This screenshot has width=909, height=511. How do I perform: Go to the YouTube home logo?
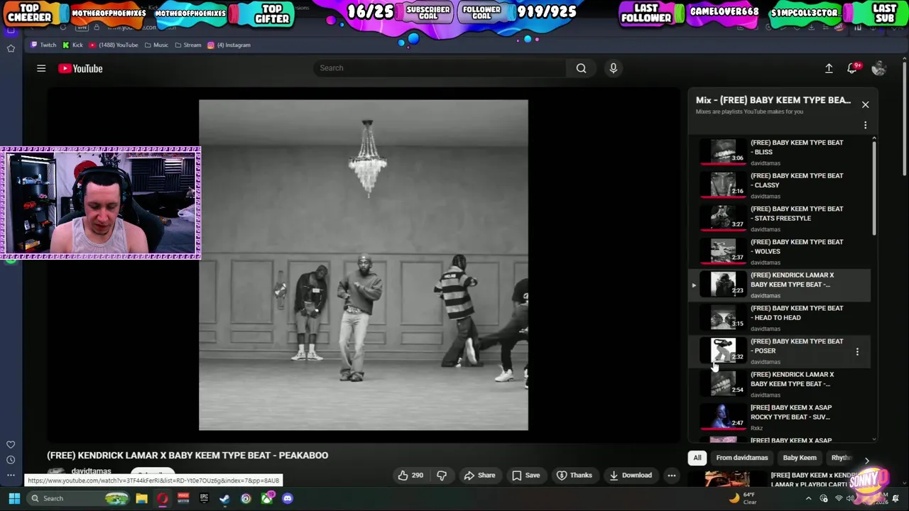(80, 68)
